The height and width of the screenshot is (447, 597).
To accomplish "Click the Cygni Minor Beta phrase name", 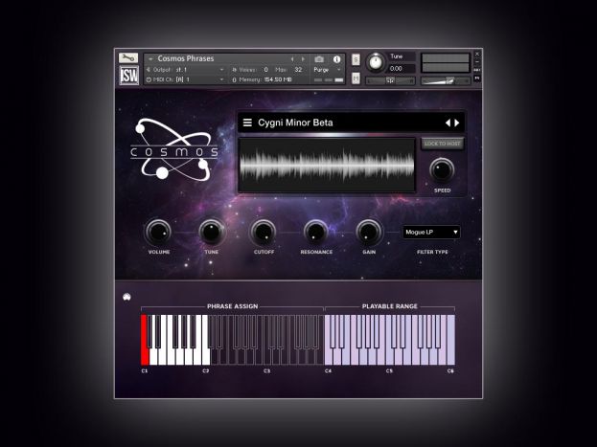I will click(x=295, y=123).
